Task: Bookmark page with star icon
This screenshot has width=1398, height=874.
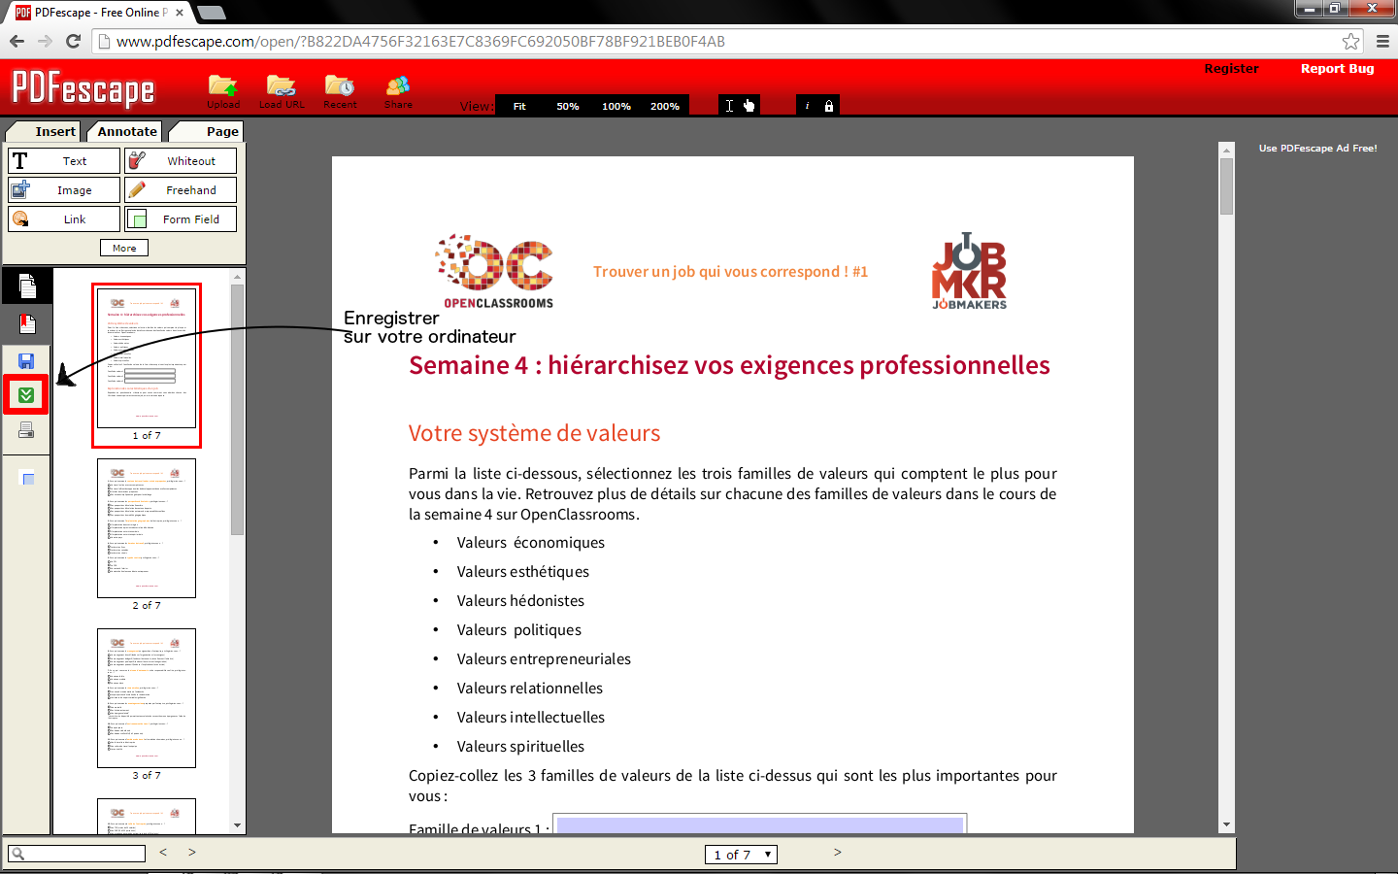Action: tap(1350, 41)
